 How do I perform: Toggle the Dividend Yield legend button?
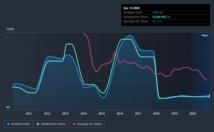tap(19, 124)
